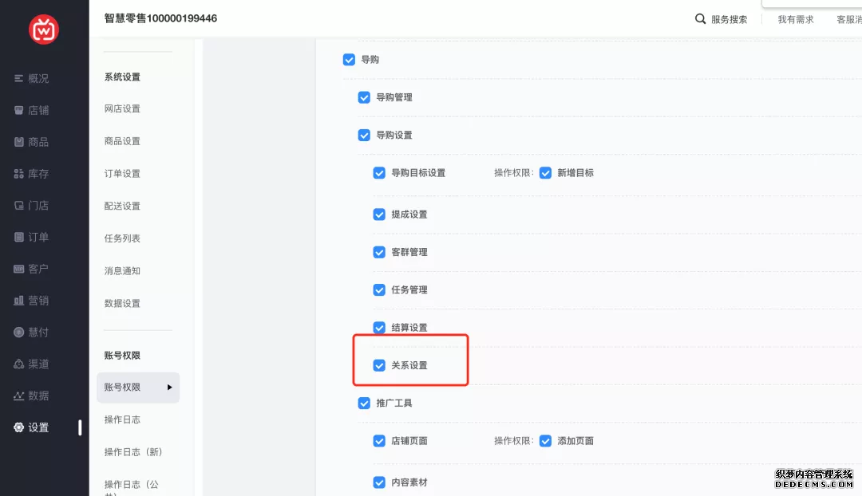
Task: Click the 操作权限 label beside 新增目标
Action: coord(513,173)
